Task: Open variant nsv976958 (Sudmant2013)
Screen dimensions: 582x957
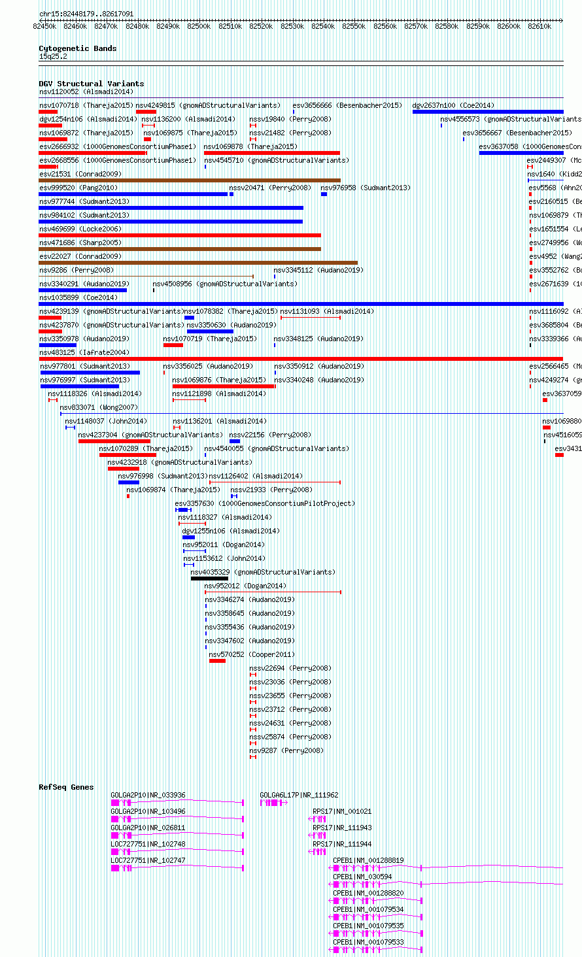Action: pos(366,188)
